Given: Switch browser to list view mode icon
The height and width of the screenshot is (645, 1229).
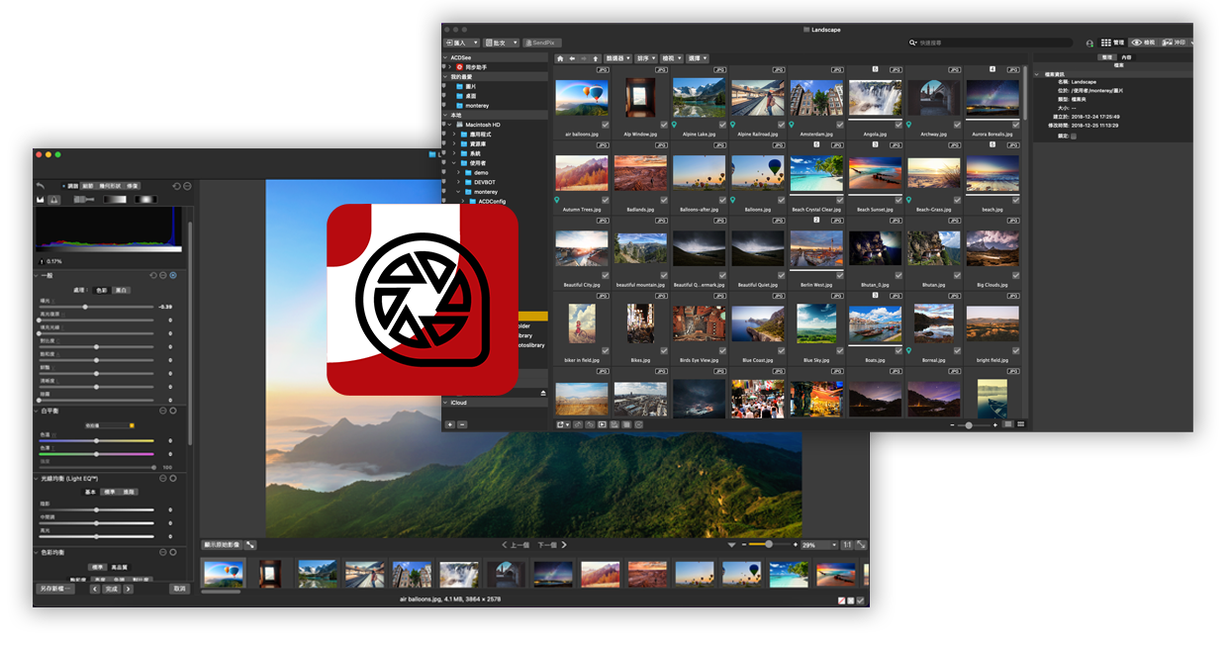Looking at the screenshot, I should 1008,424.
